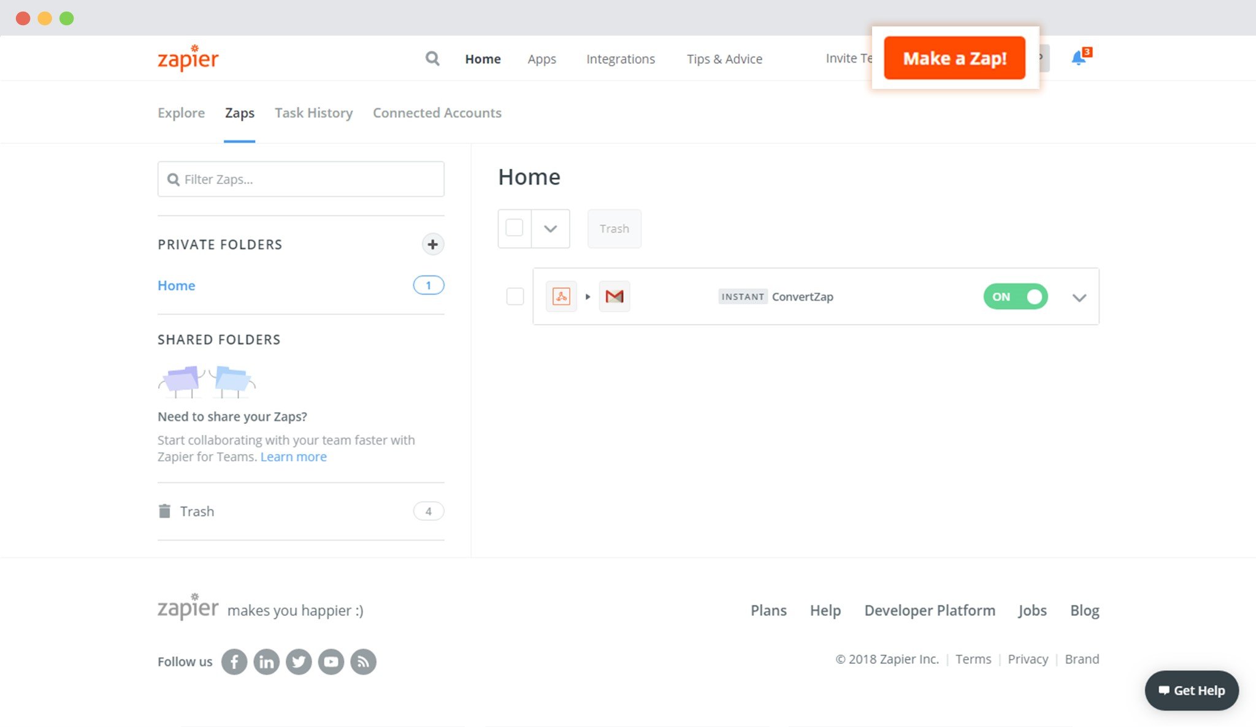
Task: Click the PDF trigger app icon in ConvertZap
Action: coord(561,296)
